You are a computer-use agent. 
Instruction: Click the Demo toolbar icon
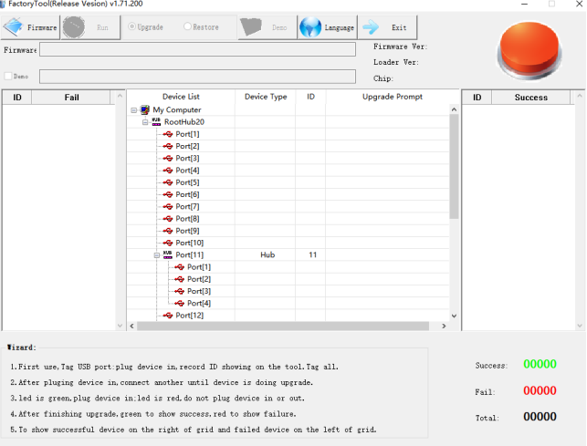tap(252, 27)
